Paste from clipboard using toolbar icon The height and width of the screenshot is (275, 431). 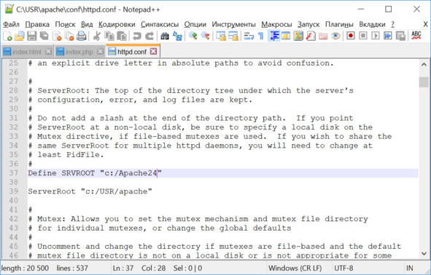pyautogui.click(x=122, y=36)
